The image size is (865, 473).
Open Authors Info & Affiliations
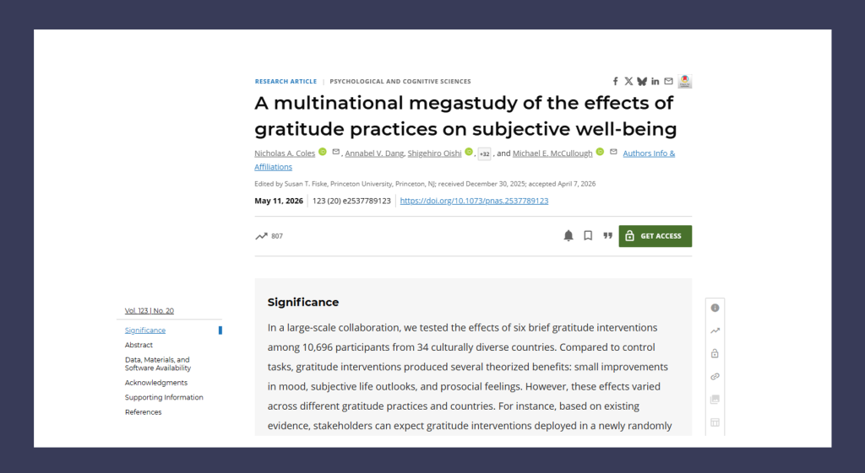pyautogui.click(x=465, y=159)
